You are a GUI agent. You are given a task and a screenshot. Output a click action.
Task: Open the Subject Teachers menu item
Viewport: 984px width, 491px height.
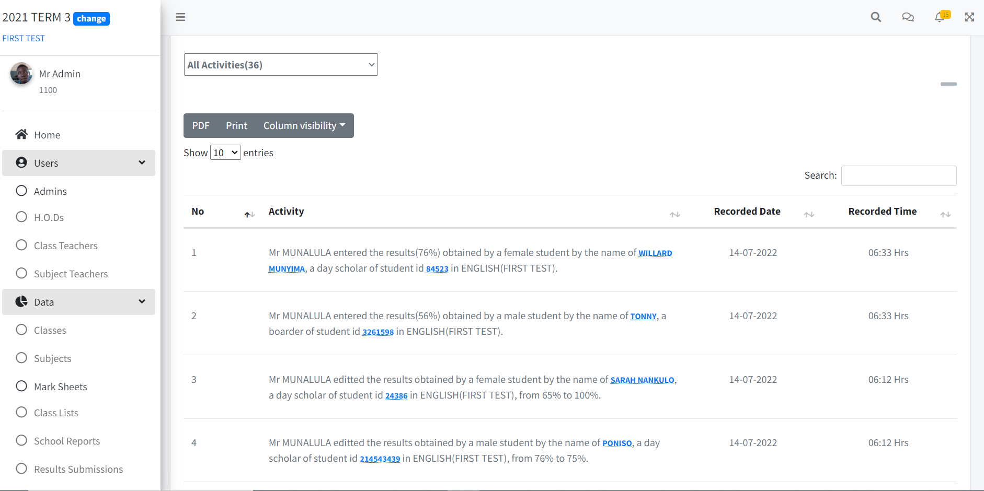coord(71,273)
